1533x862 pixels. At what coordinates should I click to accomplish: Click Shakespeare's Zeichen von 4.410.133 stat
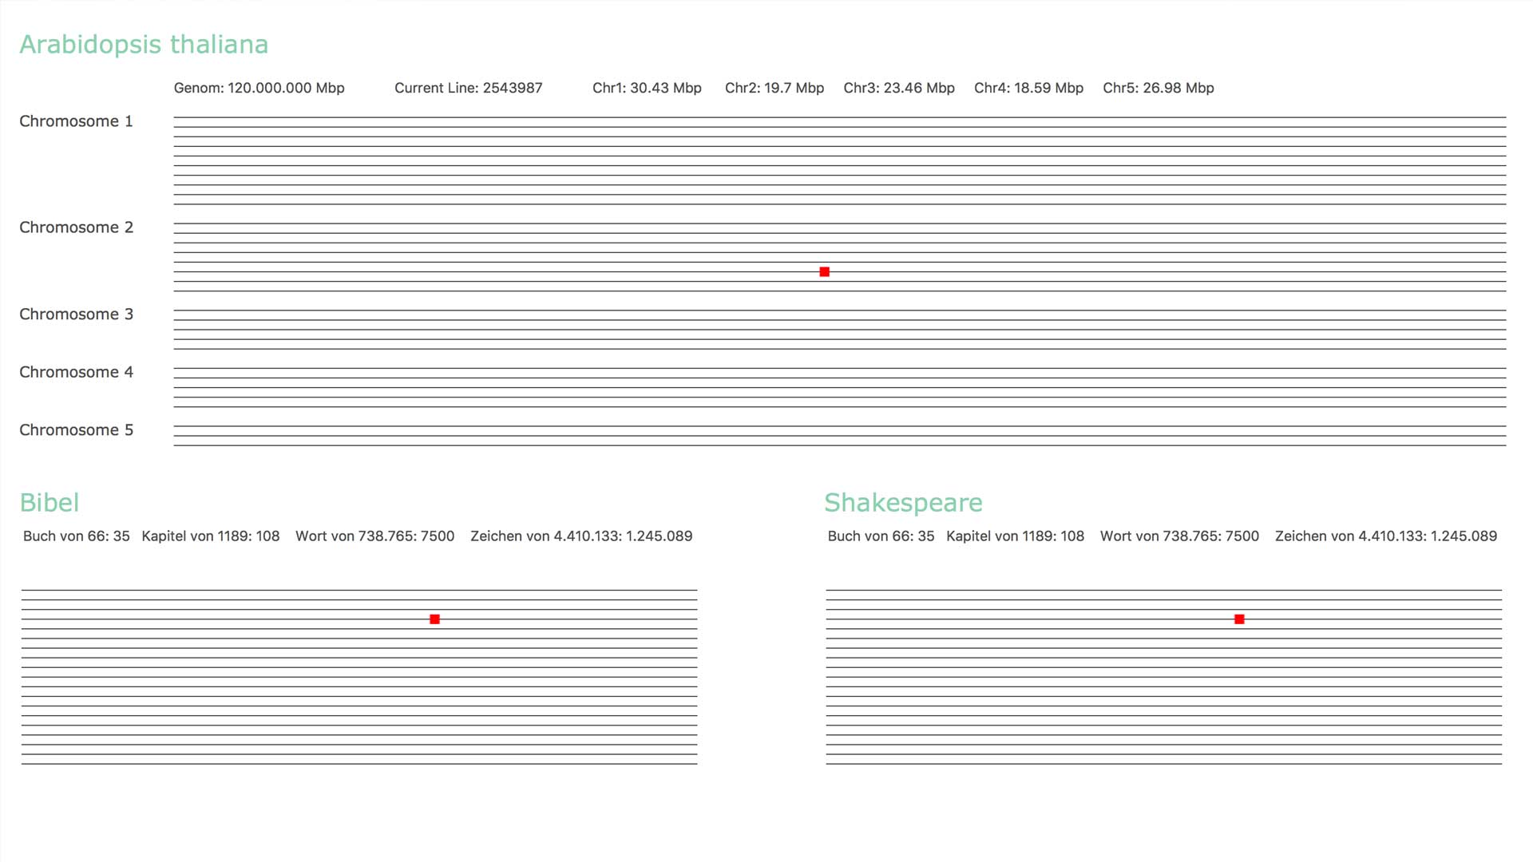[1385, 536]
